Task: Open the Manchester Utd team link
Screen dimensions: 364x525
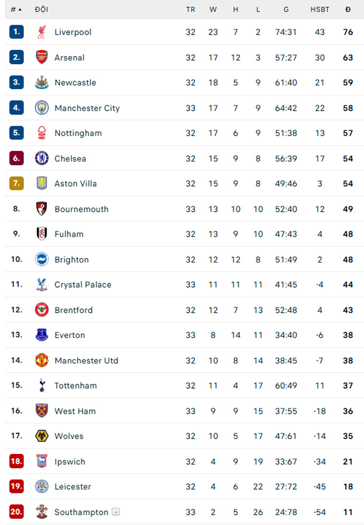Action: 86,360
